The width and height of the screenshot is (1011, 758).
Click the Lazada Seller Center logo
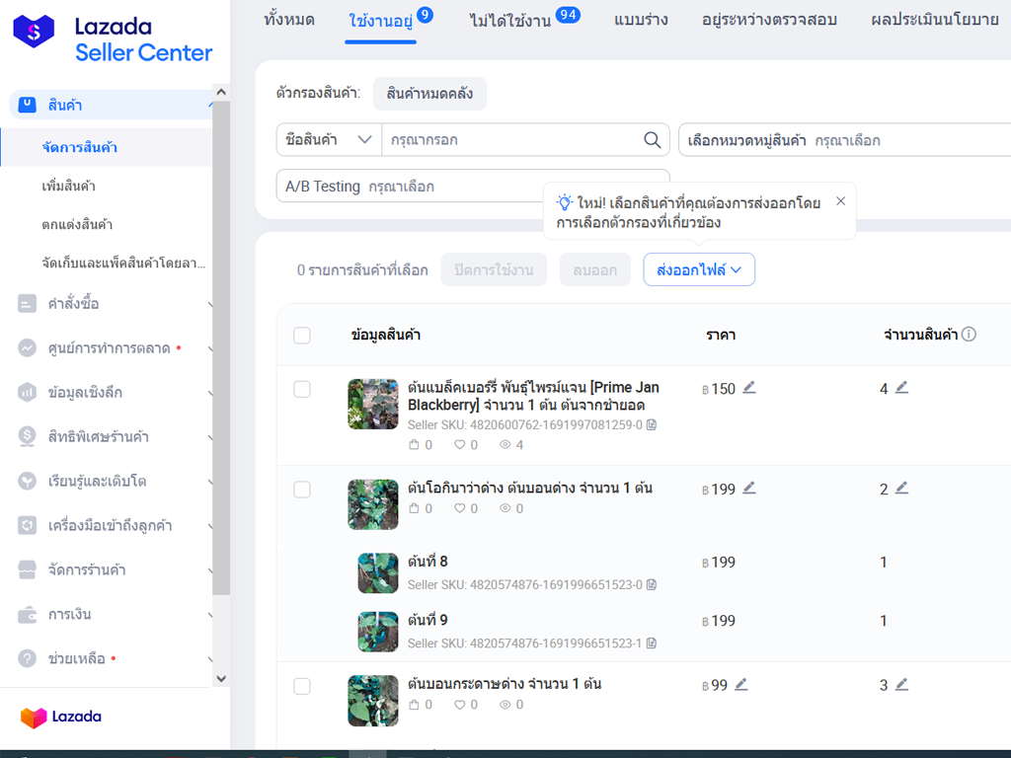(114, 39)
